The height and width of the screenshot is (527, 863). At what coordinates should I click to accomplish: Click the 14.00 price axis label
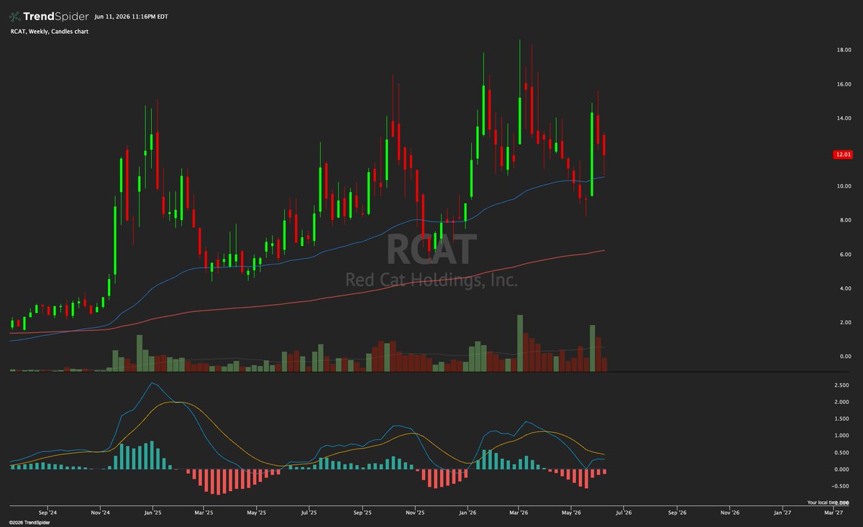pos(844,119)
